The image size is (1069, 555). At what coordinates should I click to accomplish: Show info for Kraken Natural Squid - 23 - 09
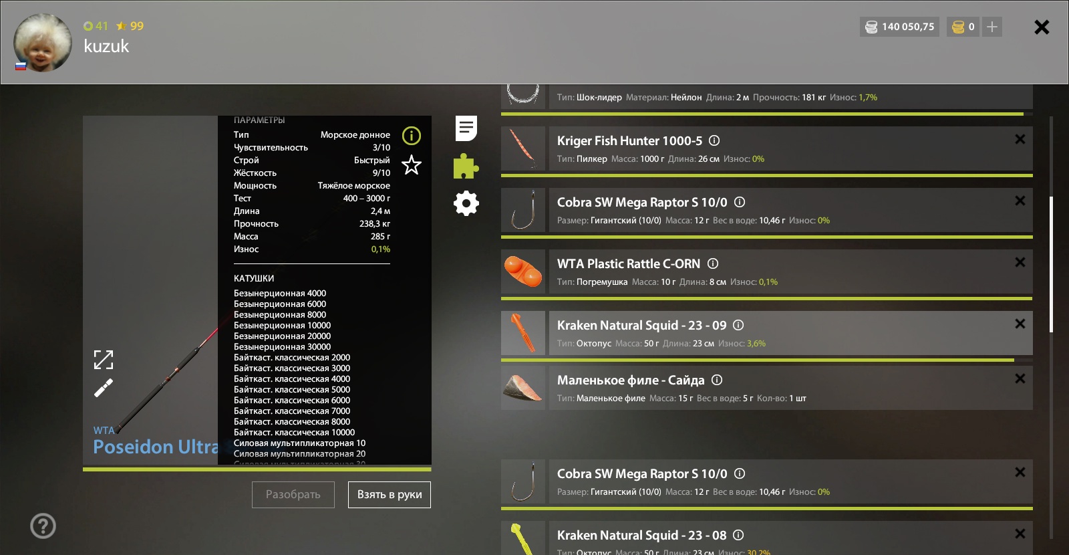738,325
